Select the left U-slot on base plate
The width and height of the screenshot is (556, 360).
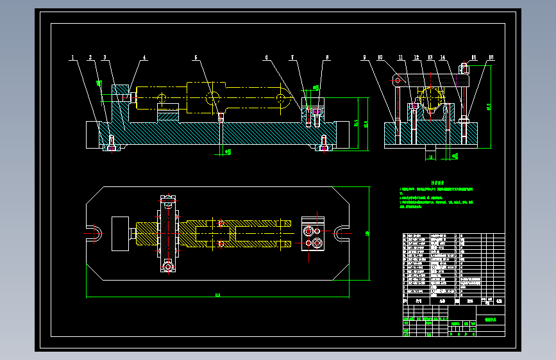(94, 234)
